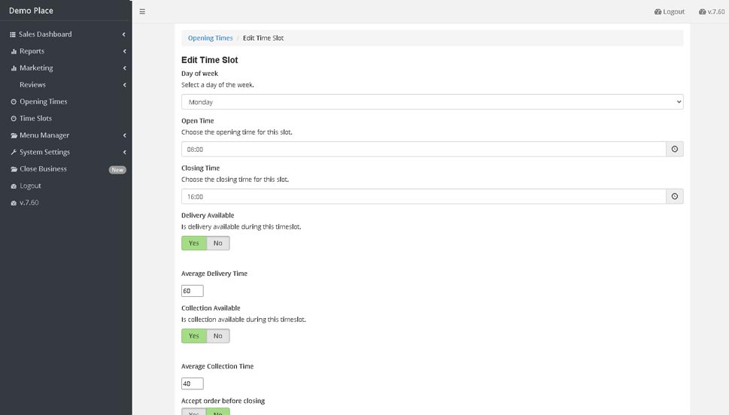
Task: Open the Open Time clock picker icon
Action: (x=675, y=149)
